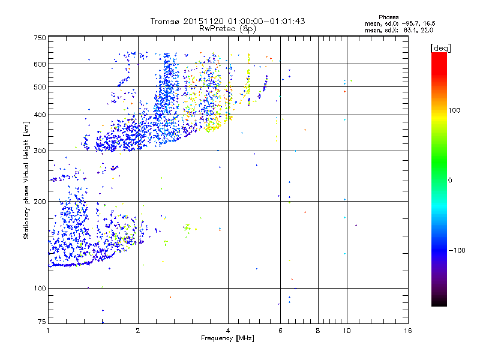Click the '[deg]' colorbar unit label
Image resolution: width=480 pixels, height=360 pixels.
point(440,48)
